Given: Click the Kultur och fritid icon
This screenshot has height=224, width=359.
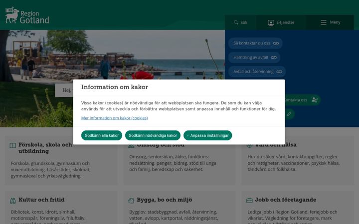Looking at the screenshot, I should tap(13, 201).
